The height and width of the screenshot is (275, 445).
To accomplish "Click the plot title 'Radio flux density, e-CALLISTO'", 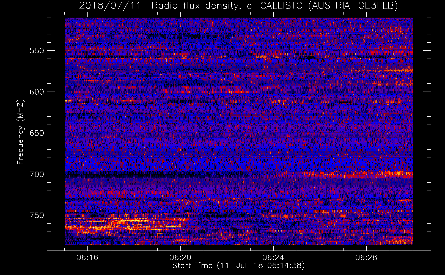I will click(x=227, y=5).
